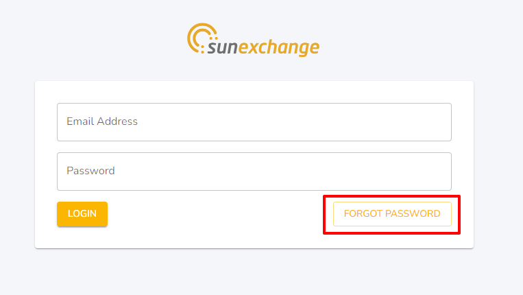Viewport: 523px width, 295px height.
Task: Click the "Email Address" placeholder text
Action: 102,121
